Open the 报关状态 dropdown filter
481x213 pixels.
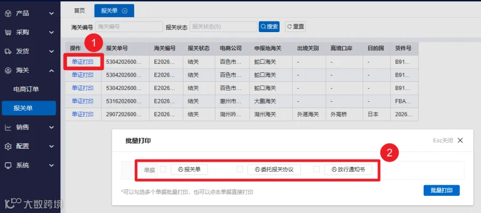223,27
